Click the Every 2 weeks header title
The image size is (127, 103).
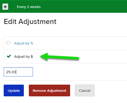point(29,7)
